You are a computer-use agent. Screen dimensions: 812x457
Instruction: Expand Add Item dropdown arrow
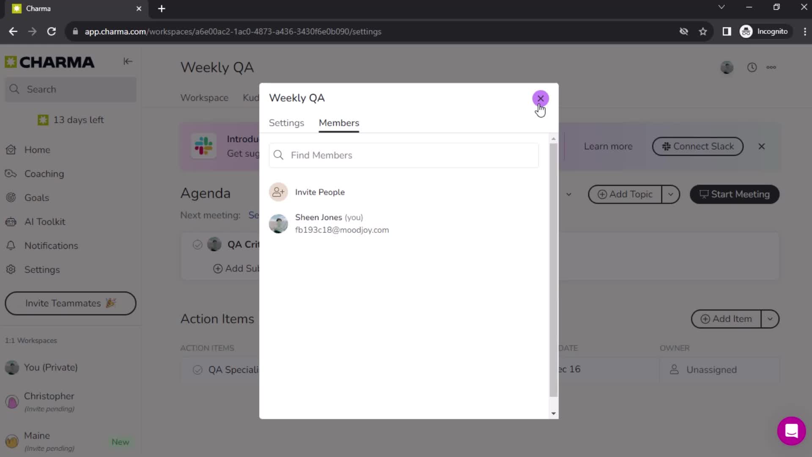[x=770, y=319]
